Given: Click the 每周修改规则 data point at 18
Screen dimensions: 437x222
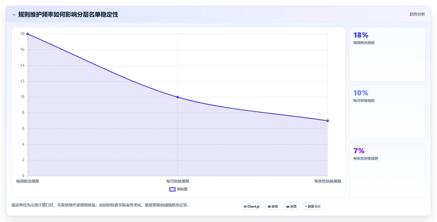Looking at the screenshot, I should pos(28,34).
